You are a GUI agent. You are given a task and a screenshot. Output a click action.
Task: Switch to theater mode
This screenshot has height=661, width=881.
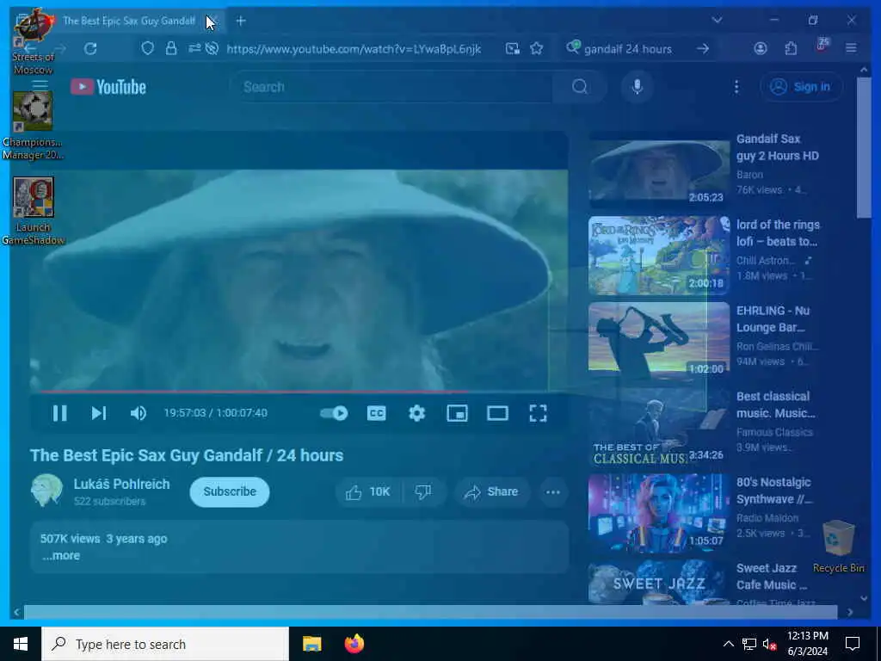(x=497, y=413)
